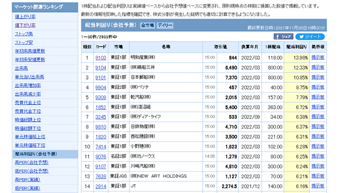Select 配当利回り(会社予想) in the sidebar

tap(36, 154)
